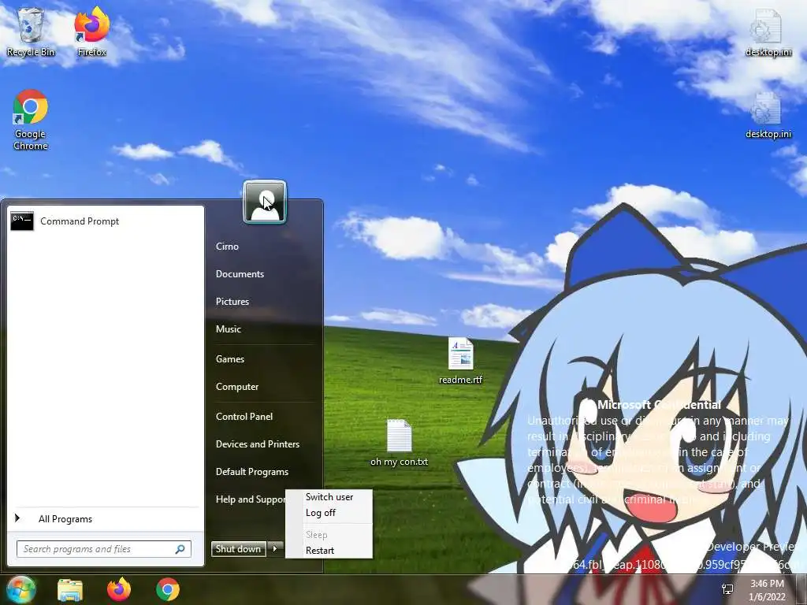Choose Switch user from power menu
The width and height of the screenshot is (807, 605).
point(329,497)
